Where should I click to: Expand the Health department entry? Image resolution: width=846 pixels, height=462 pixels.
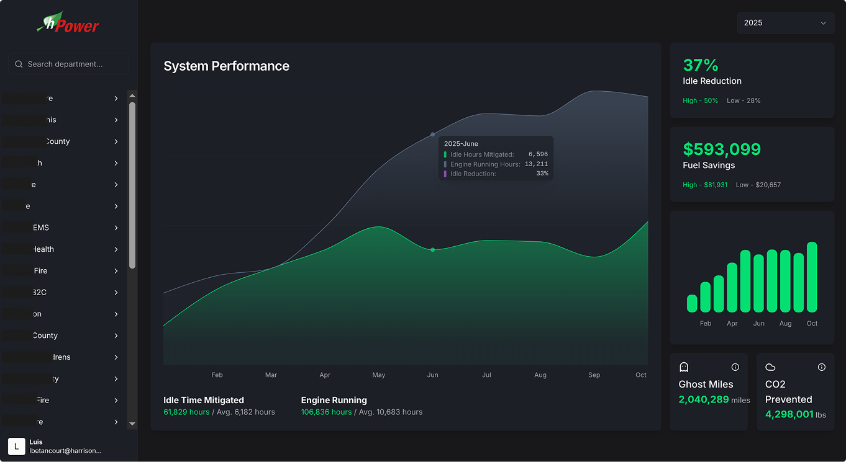62,249
